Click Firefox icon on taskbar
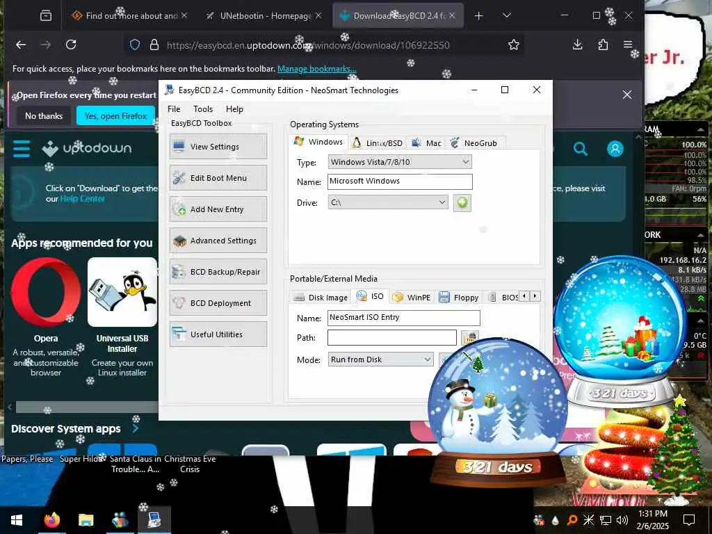712x534 pixels. (x=52, y=520)
